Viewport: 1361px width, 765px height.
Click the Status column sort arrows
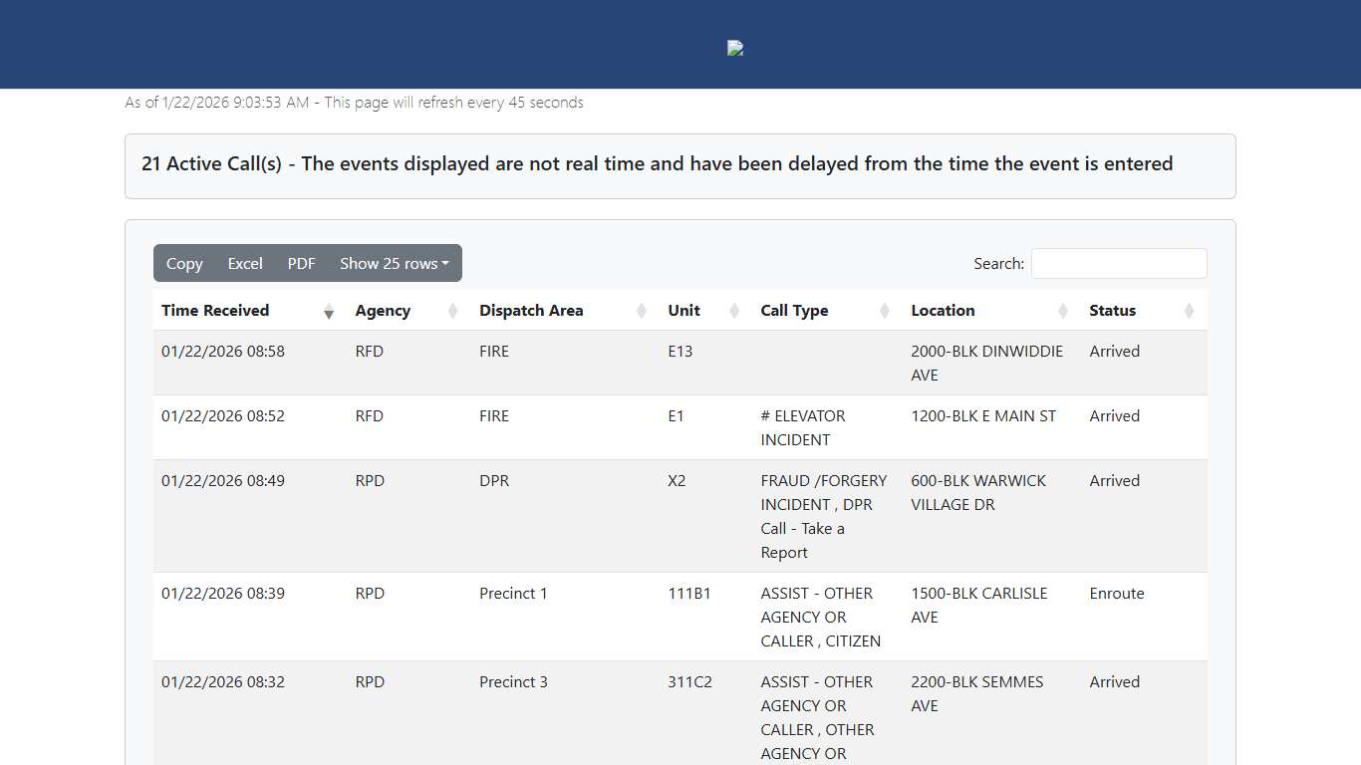click(x=1189, y=311)
